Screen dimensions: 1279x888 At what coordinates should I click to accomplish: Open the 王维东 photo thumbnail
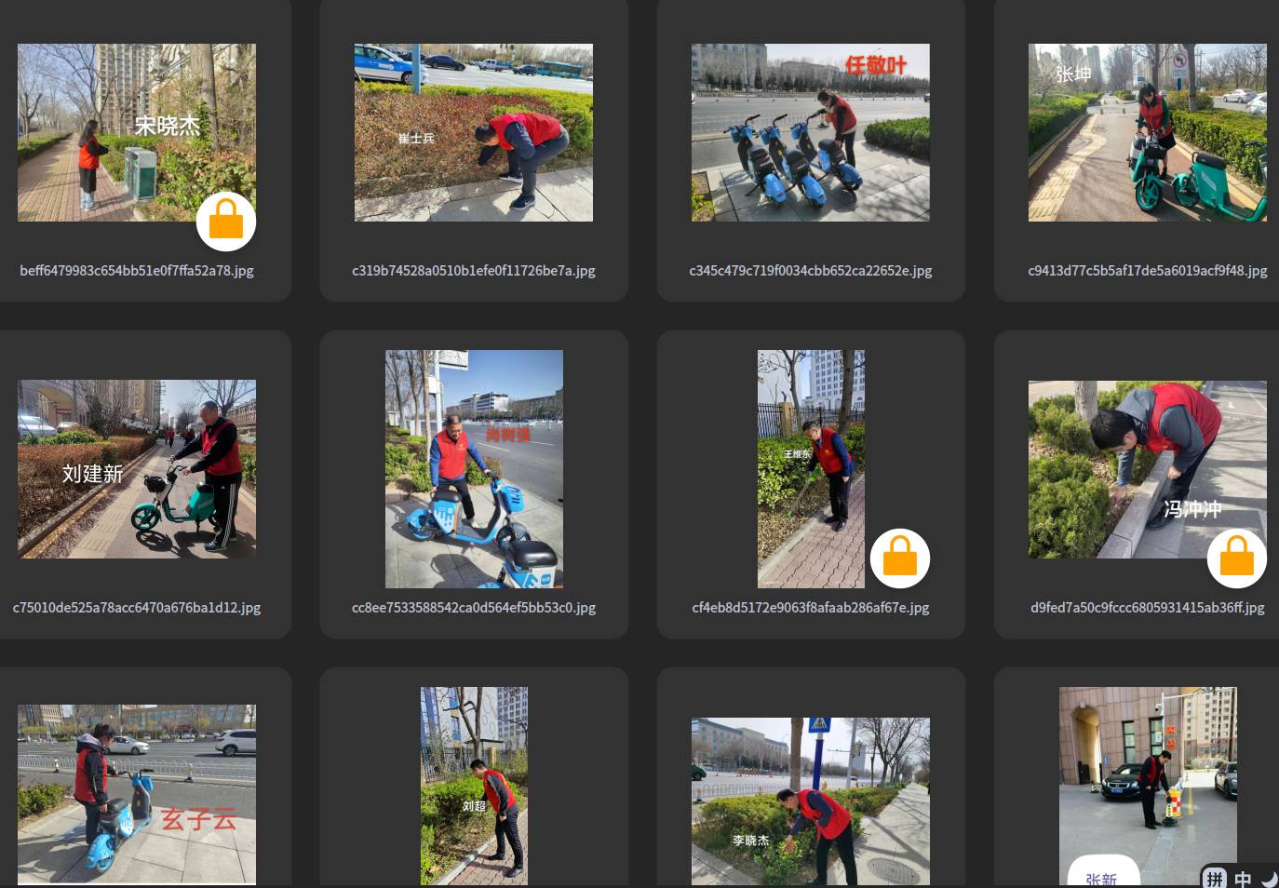point(811,469)
